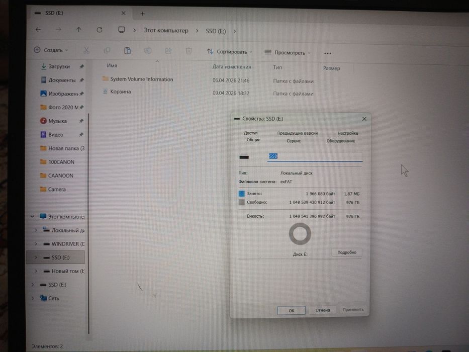Refresh the SSD (E:) folder view

(x=100, y=30)
